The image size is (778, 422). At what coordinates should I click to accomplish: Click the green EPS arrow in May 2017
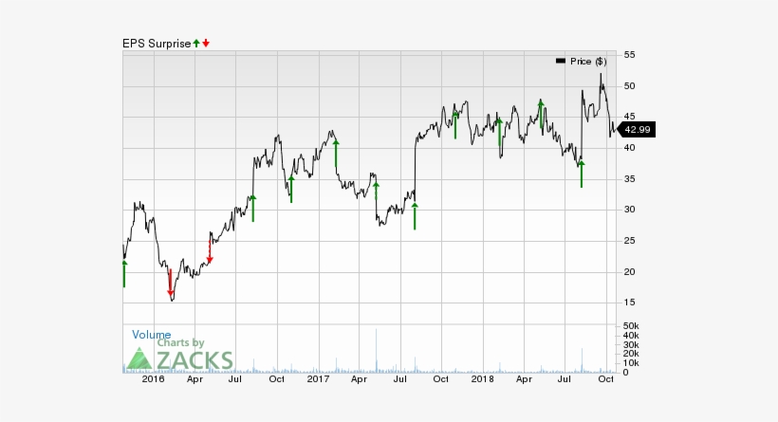click(376, 191)
